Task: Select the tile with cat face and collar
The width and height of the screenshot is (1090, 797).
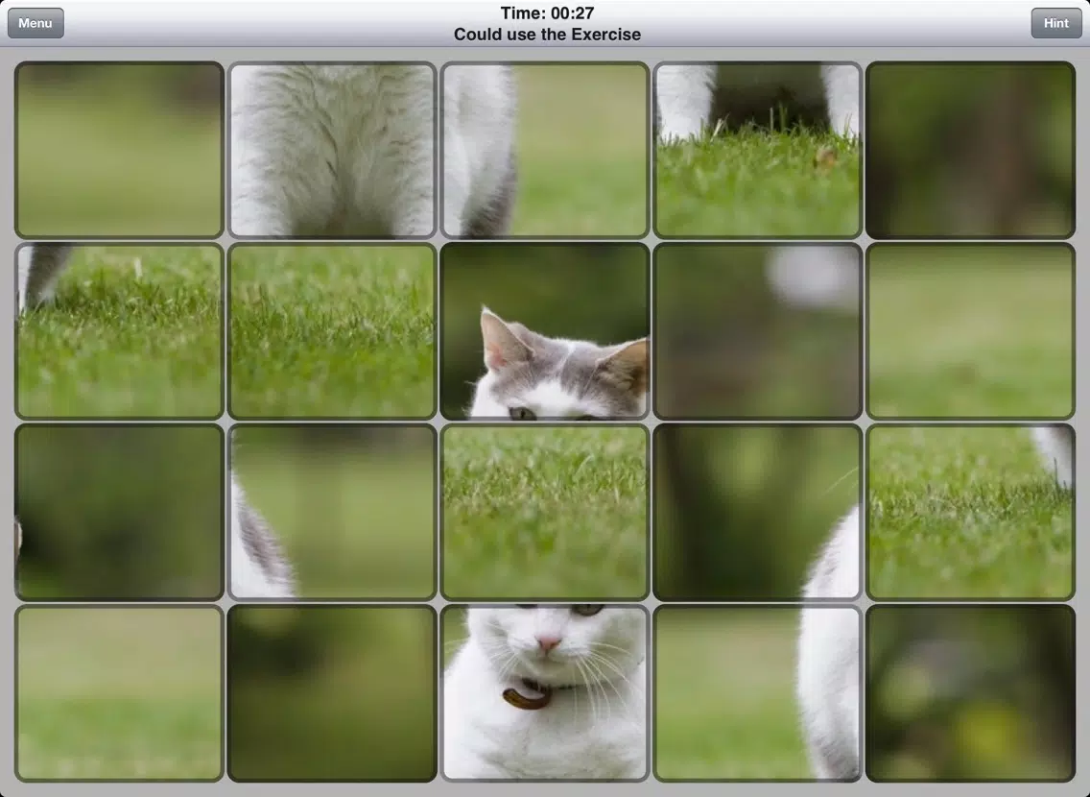Action: (x=545, y=692)
